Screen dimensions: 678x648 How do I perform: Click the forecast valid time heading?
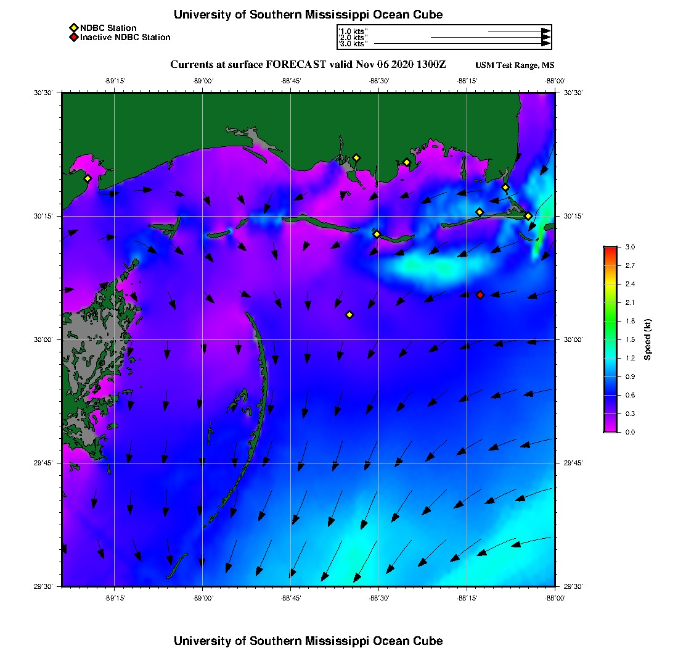(308, 65)
